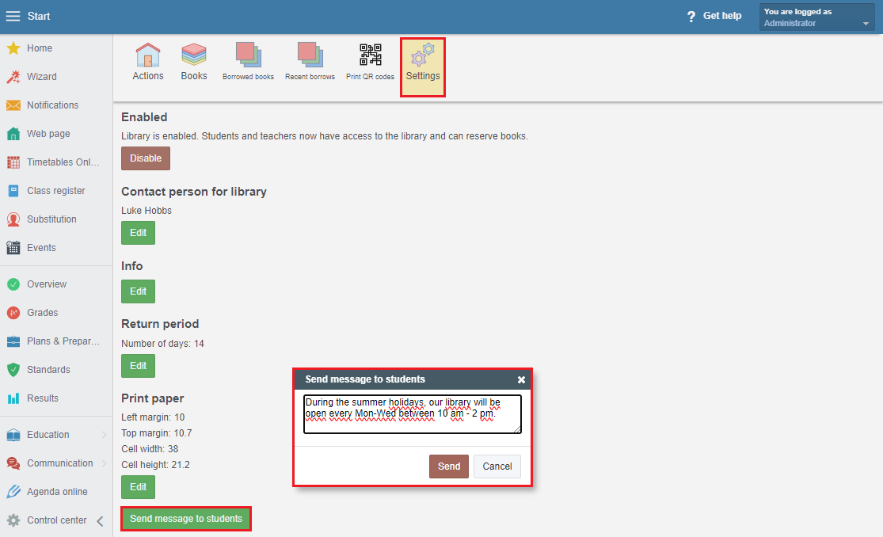Click the Get help question mark
883x537 pixels.
click(x=691, y=17)
